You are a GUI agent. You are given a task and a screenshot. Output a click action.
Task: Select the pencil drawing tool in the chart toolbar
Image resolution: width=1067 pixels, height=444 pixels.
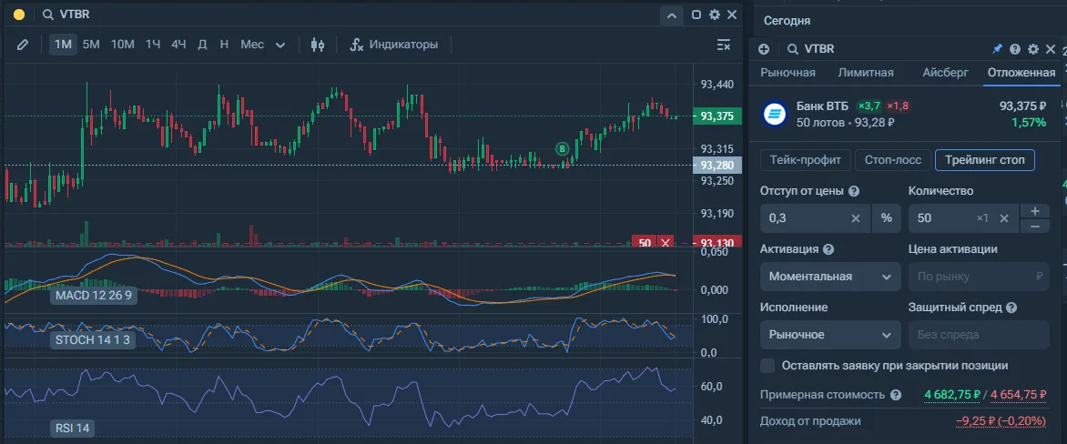23,45
